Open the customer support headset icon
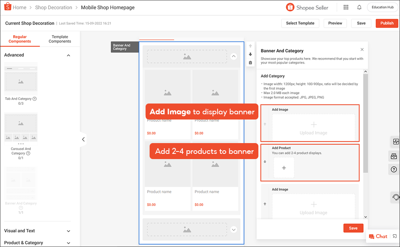Screen dimensions: 400x247 396,197
